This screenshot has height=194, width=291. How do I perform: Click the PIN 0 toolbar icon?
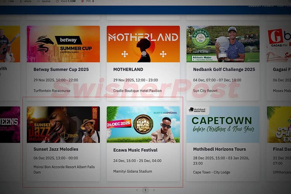88,1
